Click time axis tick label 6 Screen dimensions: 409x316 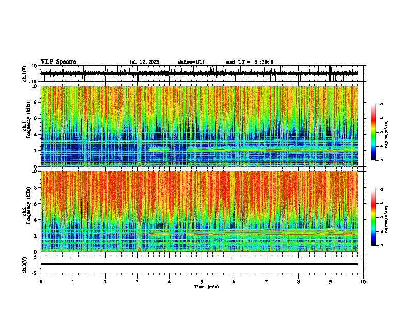pyautogui.click(x=234, y=282)
